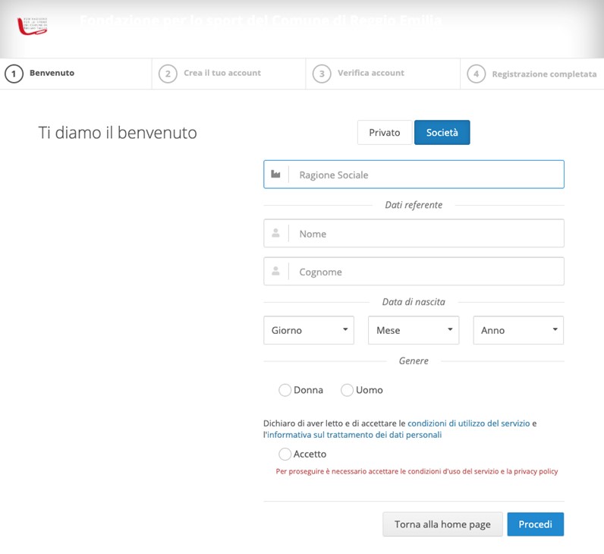Click the step 2 circle icon
Viewport: 604px width, 554px height.
click(168, 74)
